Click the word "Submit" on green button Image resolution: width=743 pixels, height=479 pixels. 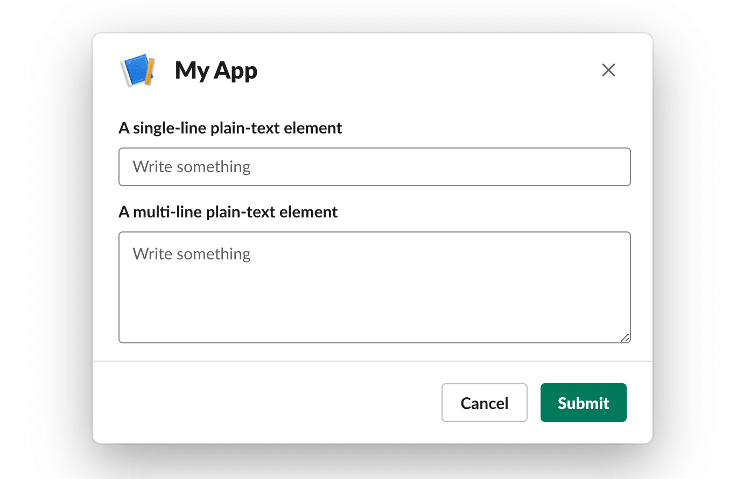click(583, 403)
